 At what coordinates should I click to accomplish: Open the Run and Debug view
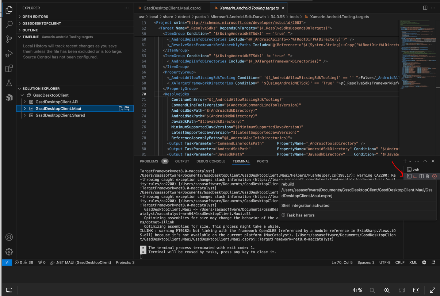tap(9, 54)
